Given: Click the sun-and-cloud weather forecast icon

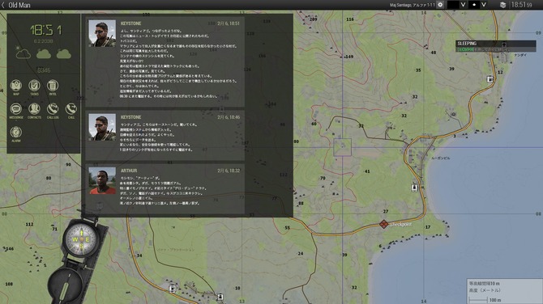Looking at the screenshot, I should click(x=23, y=53).
